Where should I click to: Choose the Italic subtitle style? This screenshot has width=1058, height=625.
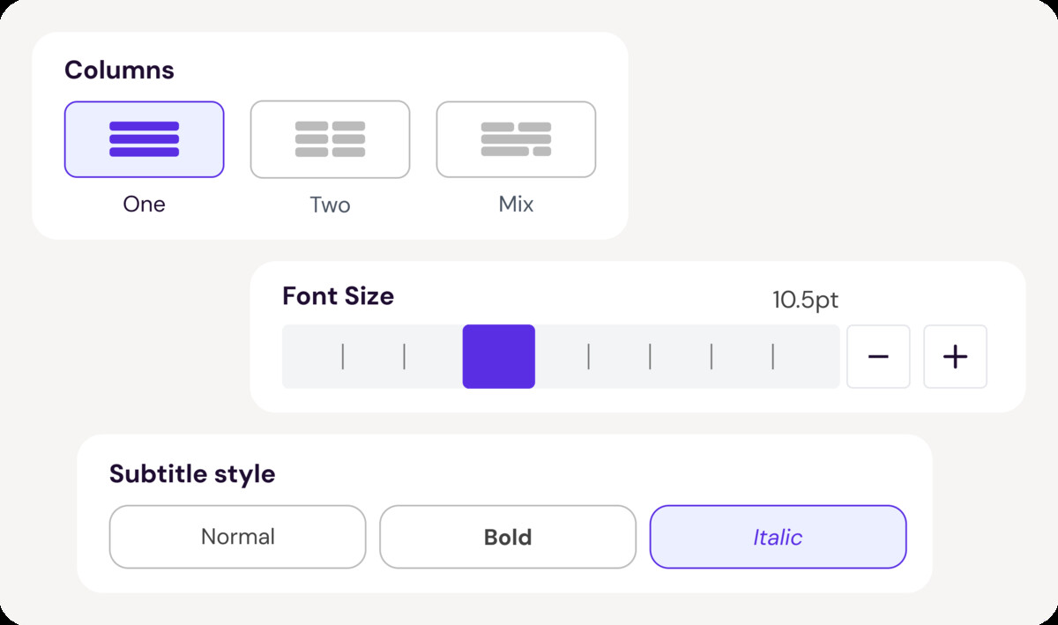pos(778,537)
